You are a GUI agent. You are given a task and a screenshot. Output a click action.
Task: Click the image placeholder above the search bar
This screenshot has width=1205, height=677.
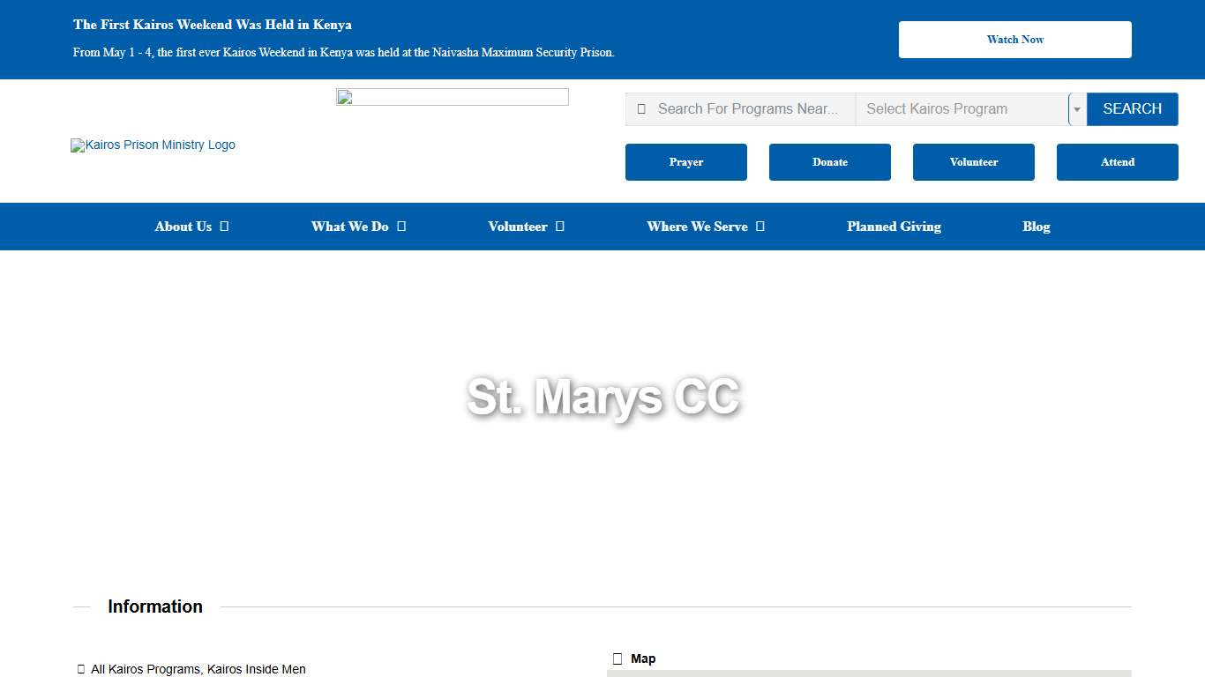pyautogui.click(x=452, y=96)
